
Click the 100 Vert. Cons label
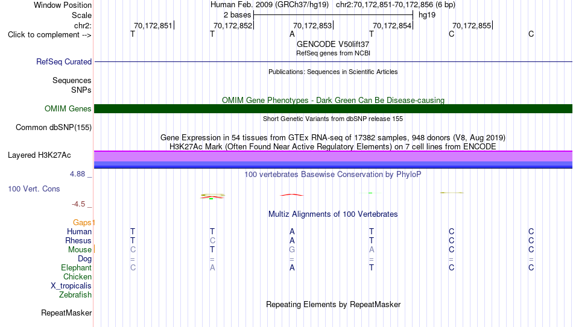click(34, 188)
